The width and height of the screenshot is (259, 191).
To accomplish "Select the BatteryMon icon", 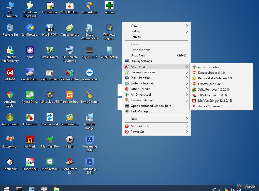I will coord(10,142).
